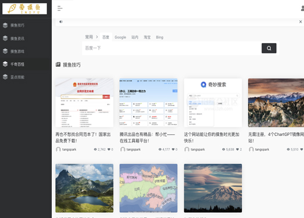Select the 百度 search engine tab

point(106,37)
